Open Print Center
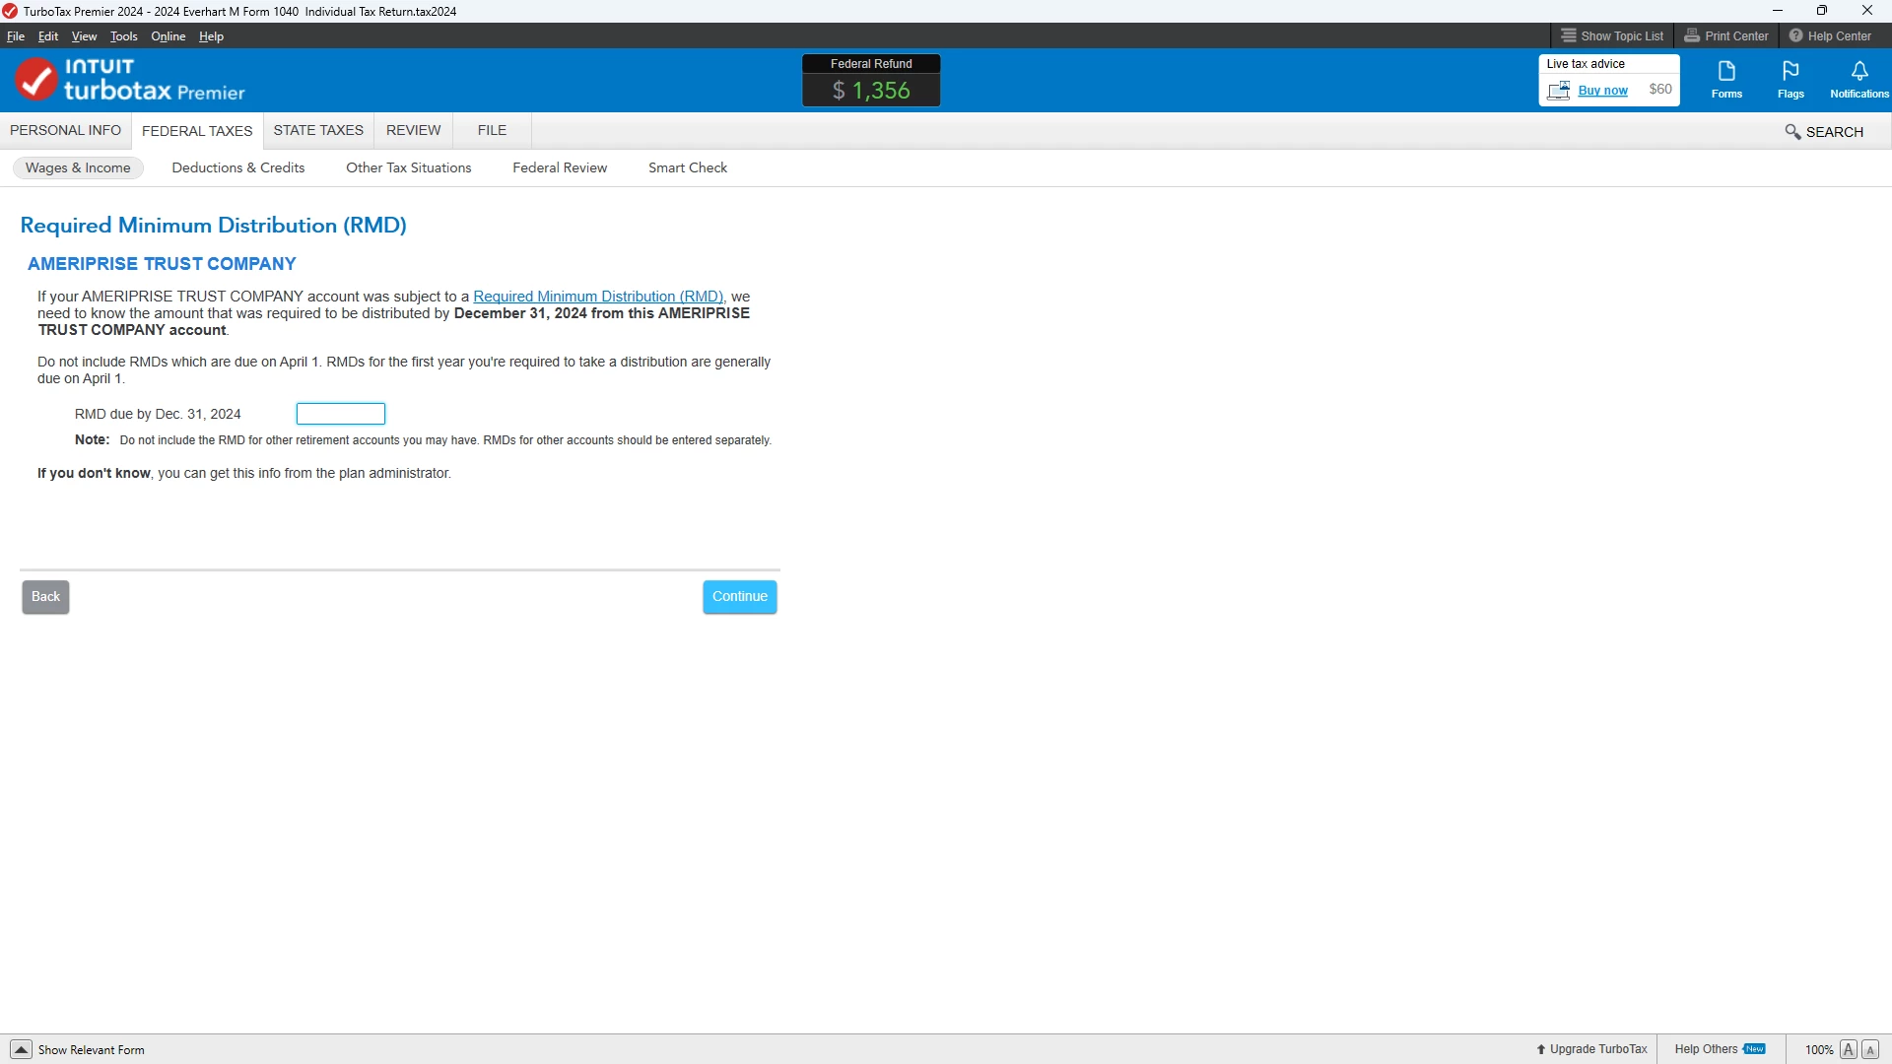Screen dimensions: 1892x1064 coord(1726,35)
